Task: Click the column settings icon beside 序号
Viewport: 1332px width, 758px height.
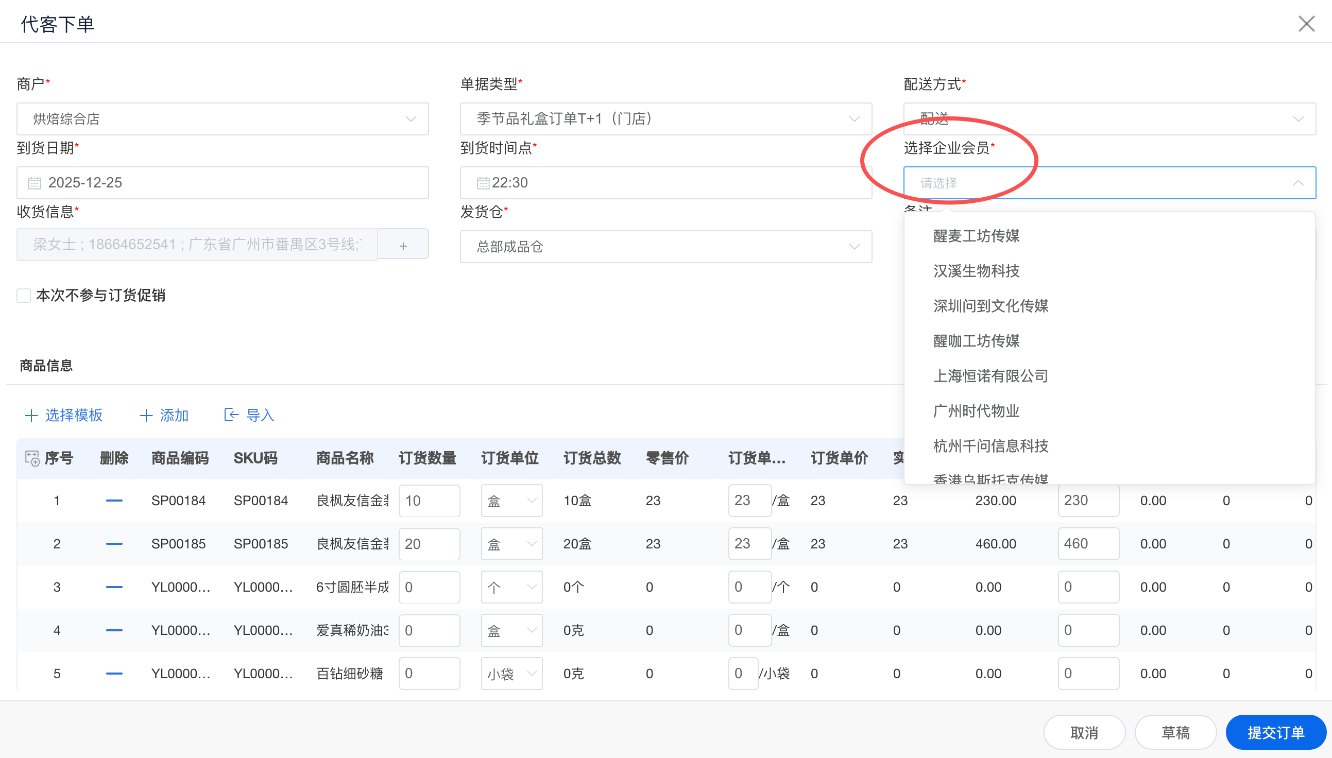Action: point(32,458)
